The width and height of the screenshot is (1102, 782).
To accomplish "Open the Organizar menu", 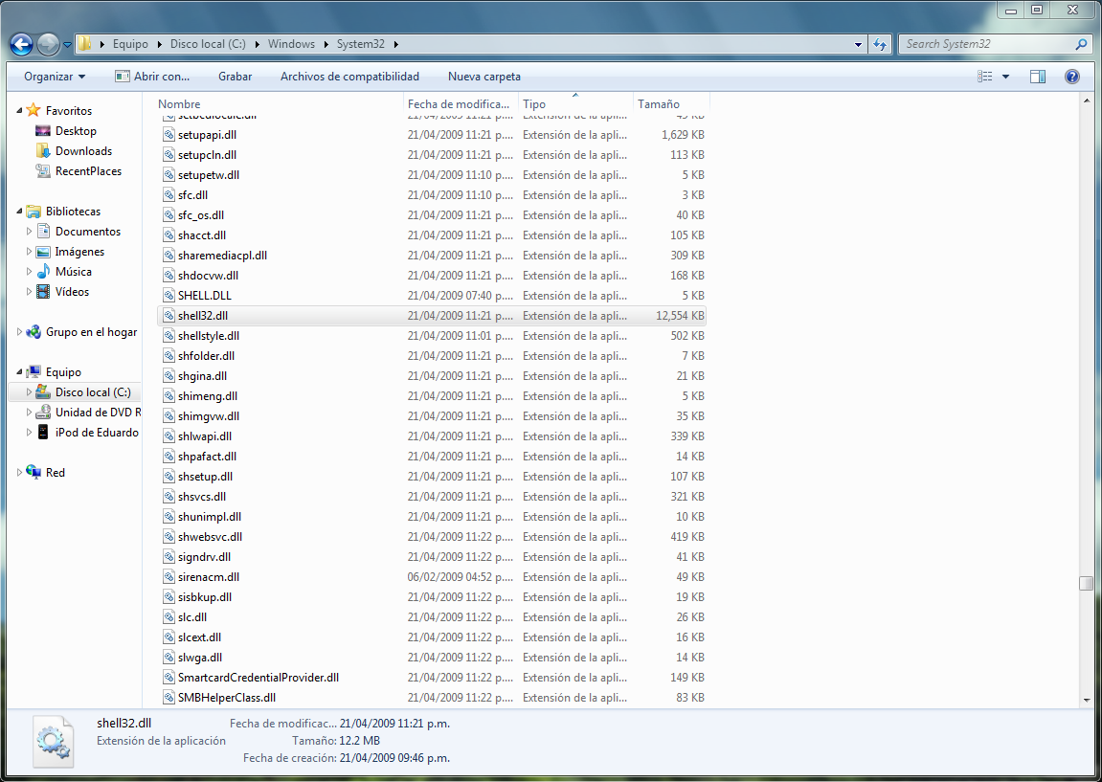I will (55, 77).
